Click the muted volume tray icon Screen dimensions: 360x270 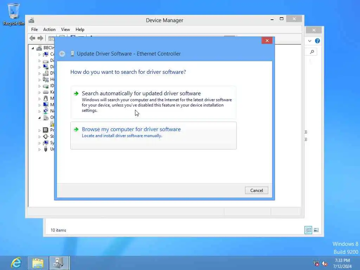click(x=324, y=264)
